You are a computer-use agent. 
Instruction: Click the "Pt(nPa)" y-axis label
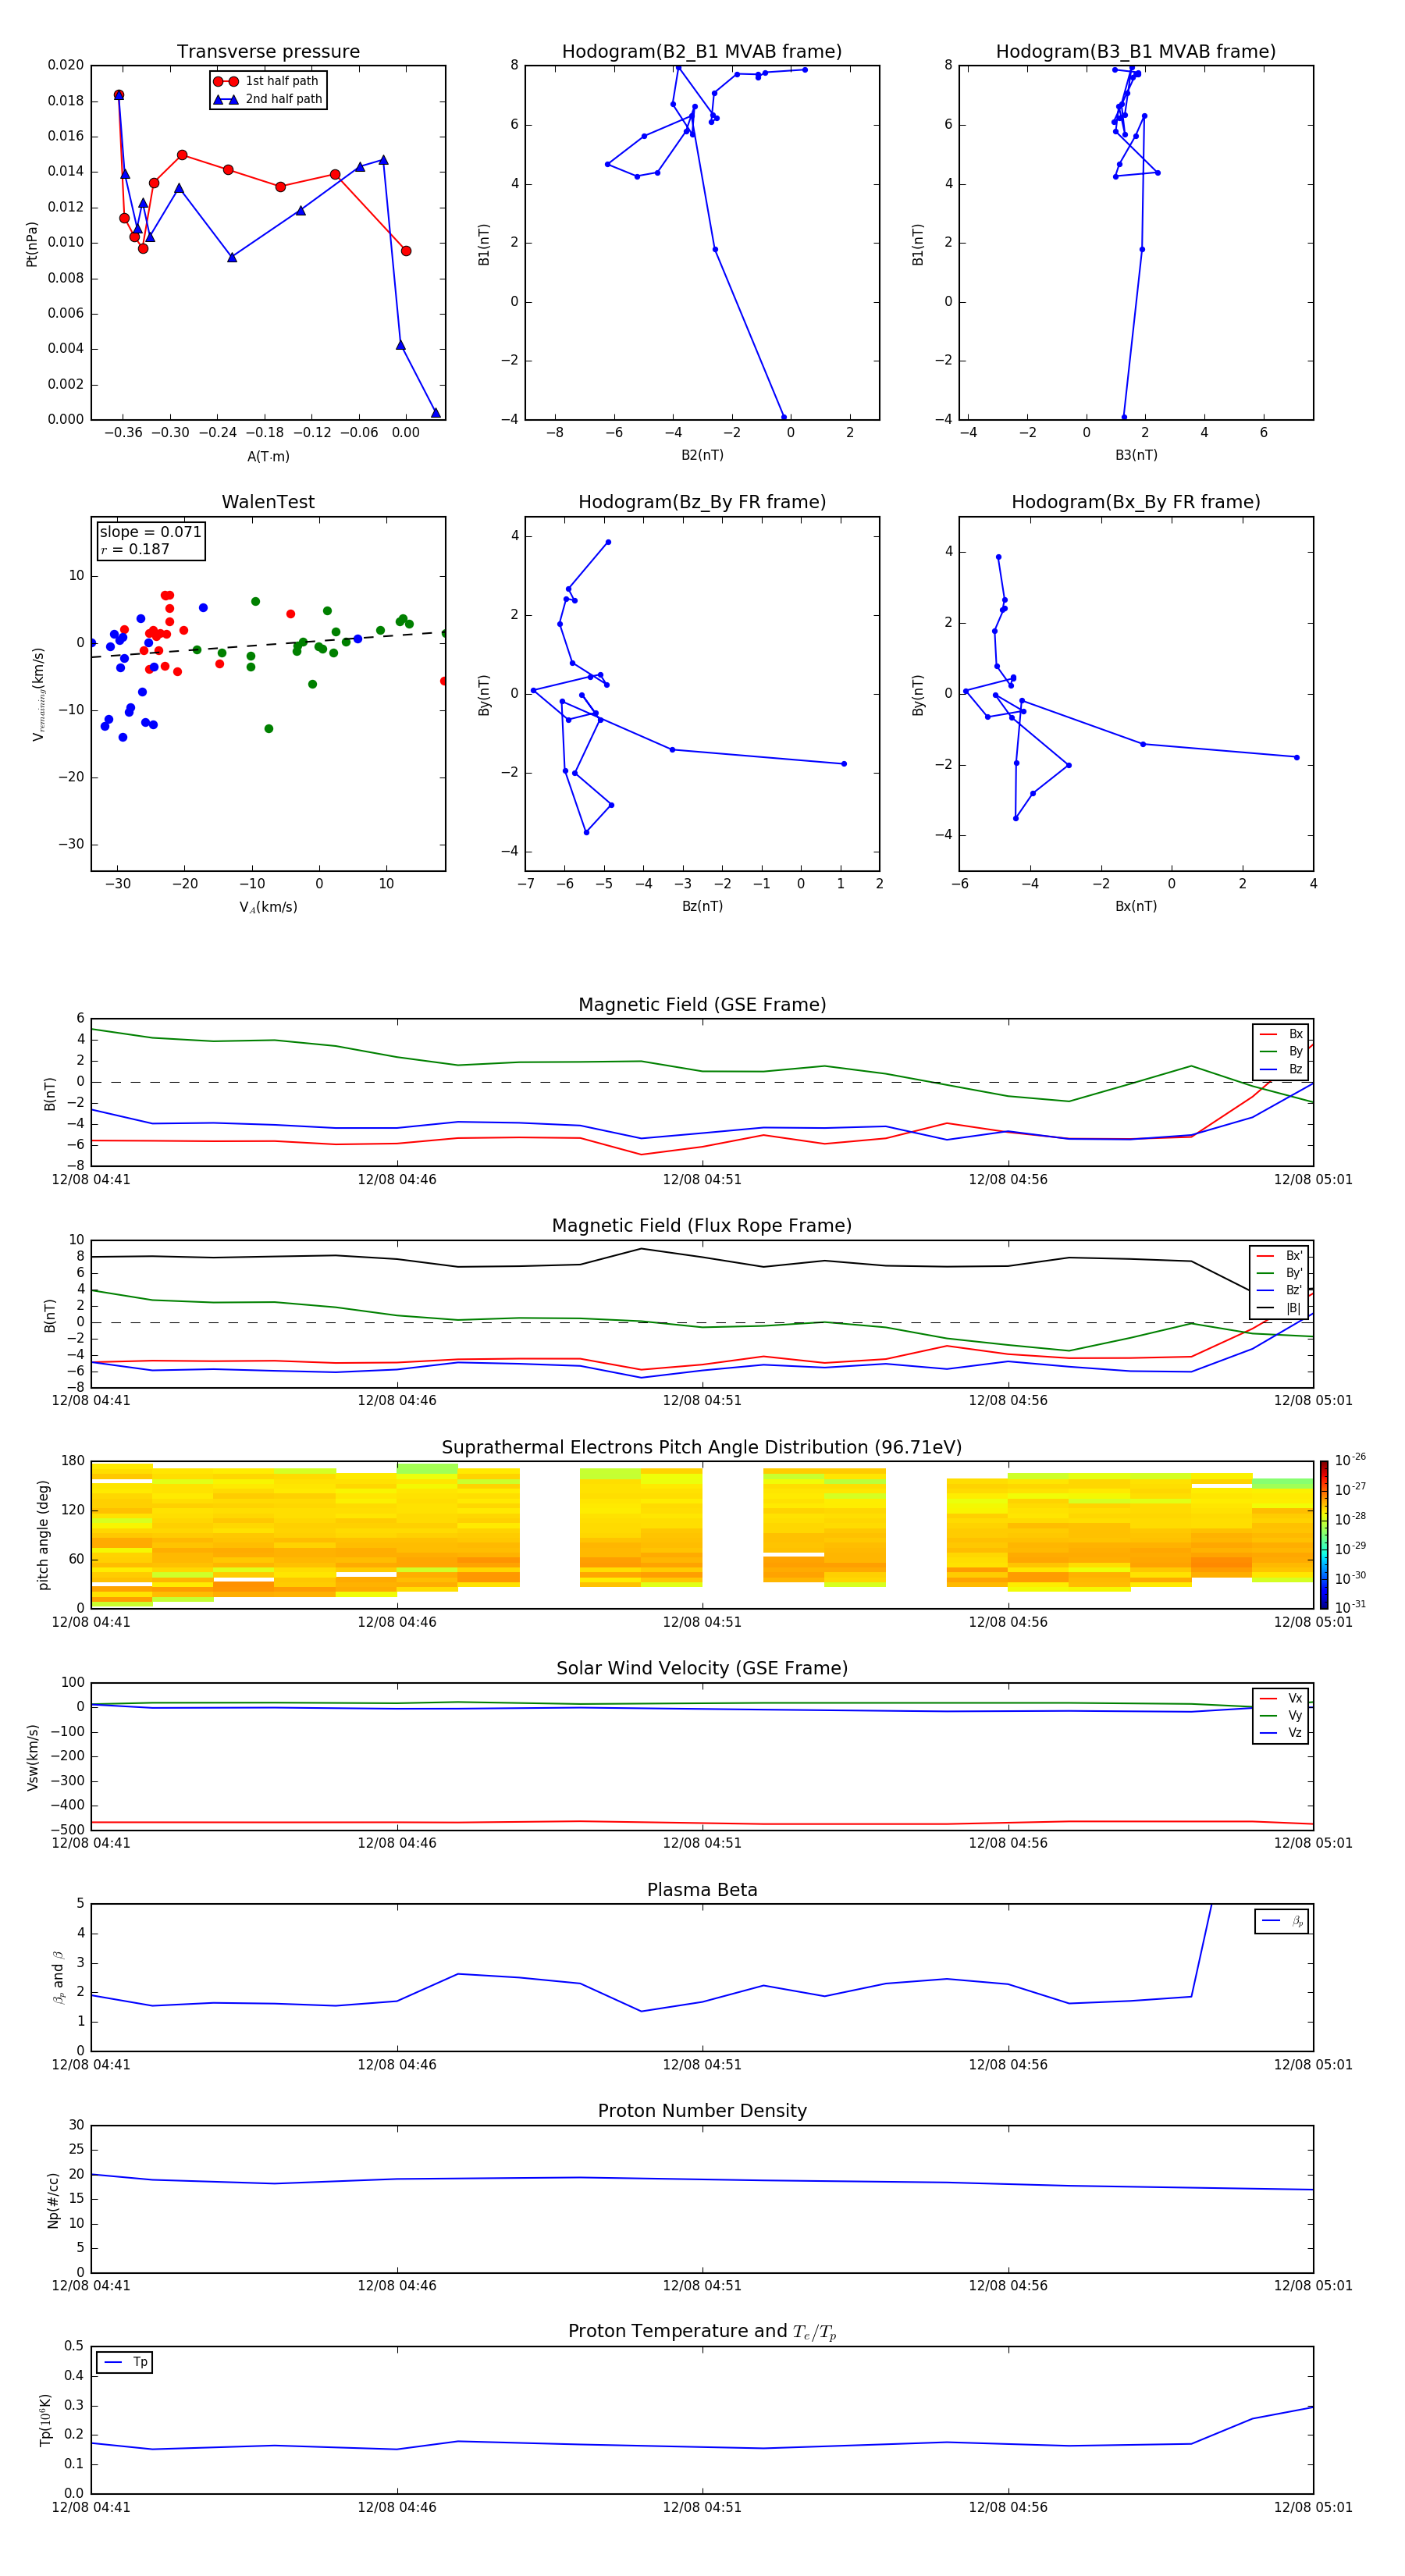point(32,244)
